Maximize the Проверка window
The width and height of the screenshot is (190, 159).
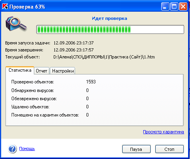[174, 6]
